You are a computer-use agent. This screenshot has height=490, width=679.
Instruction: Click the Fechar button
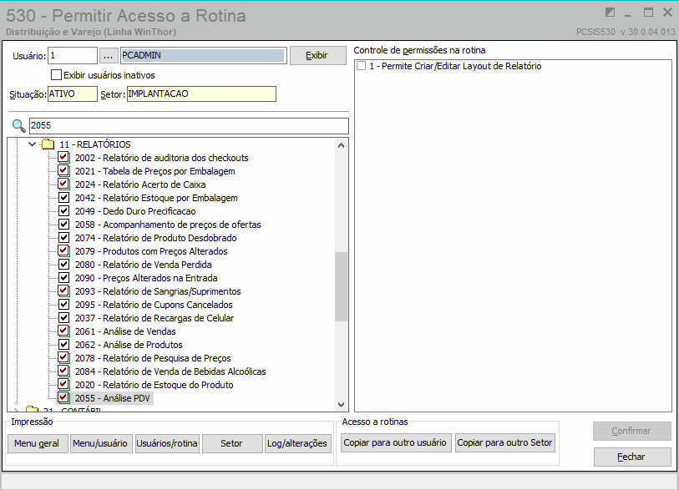[631, 457]
